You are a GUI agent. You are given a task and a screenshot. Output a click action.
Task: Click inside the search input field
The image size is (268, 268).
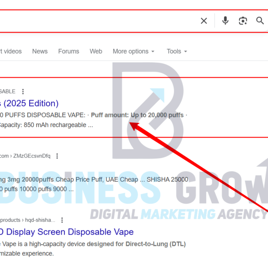[x=99, y=21]
